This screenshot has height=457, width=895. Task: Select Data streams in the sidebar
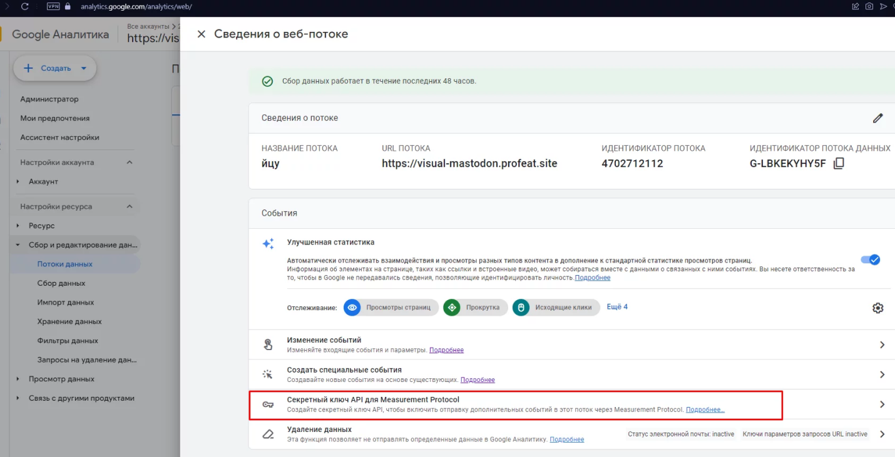click(x=64, y=264)
